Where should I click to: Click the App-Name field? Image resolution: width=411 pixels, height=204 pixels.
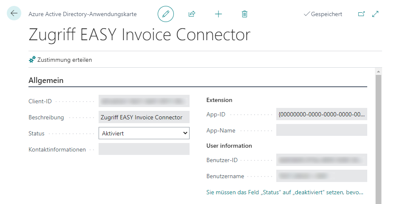click(x=322, y=130)
